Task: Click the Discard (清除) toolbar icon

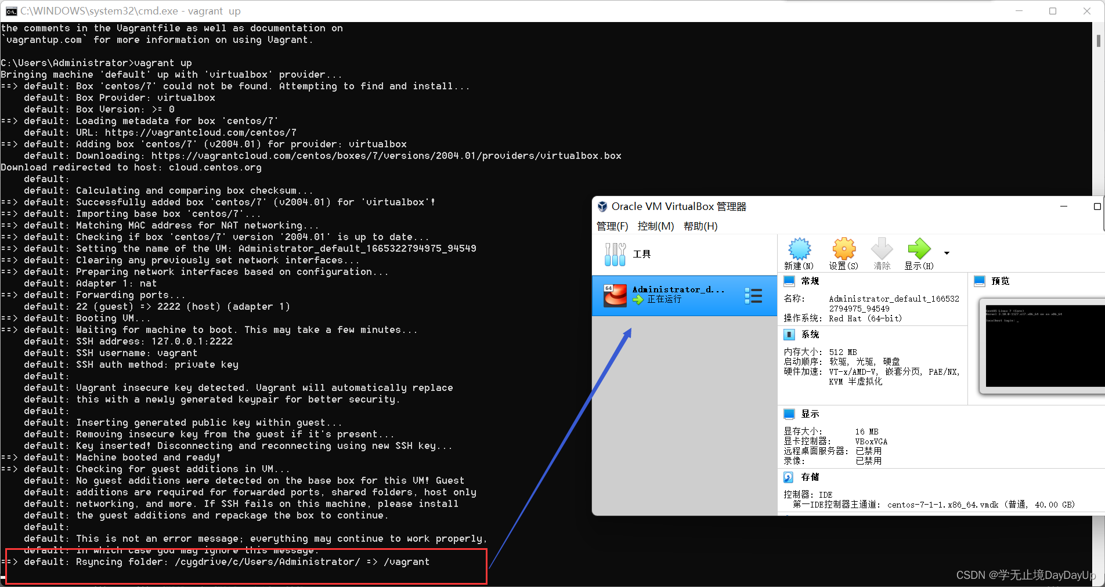Action: (x=882, y=249)
